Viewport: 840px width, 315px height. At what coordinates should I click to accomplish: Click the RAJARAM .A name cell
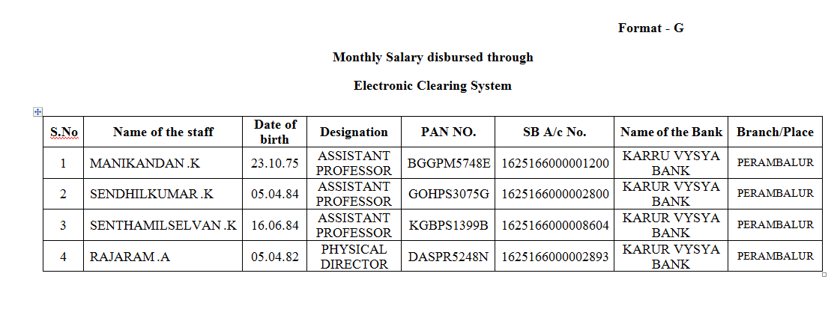130,257
